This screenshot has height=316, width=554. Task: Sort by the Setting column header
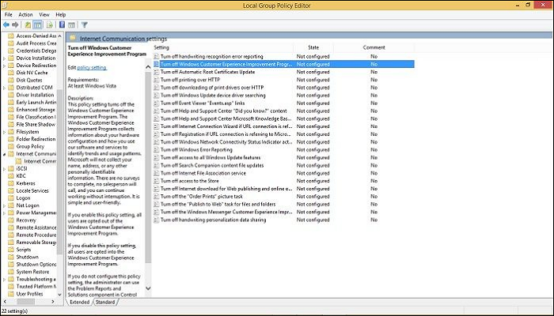(223, 47)
